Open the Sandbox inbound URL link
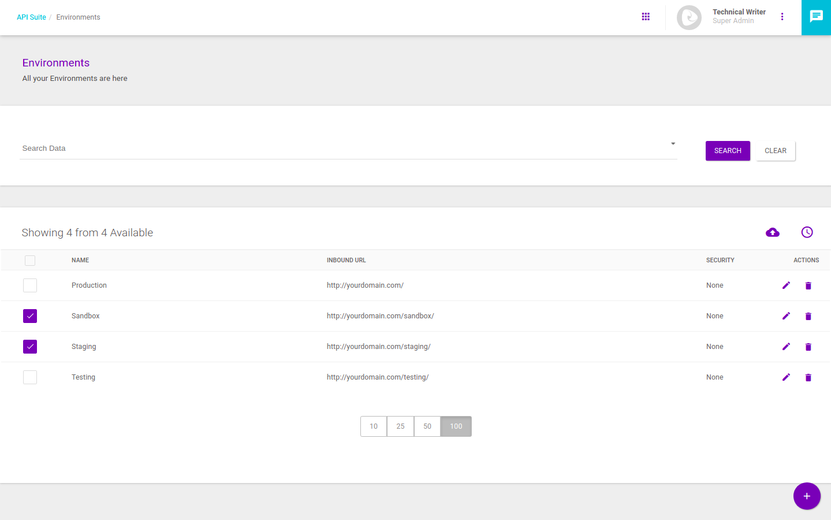This screenshot has width=831, height=520. coord(380,315)
